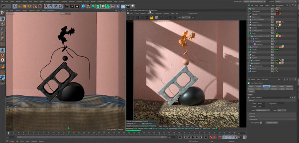Open Edit Render Settings icon
The width and height of the screenshot is (299, 143).
coord(77,6)
